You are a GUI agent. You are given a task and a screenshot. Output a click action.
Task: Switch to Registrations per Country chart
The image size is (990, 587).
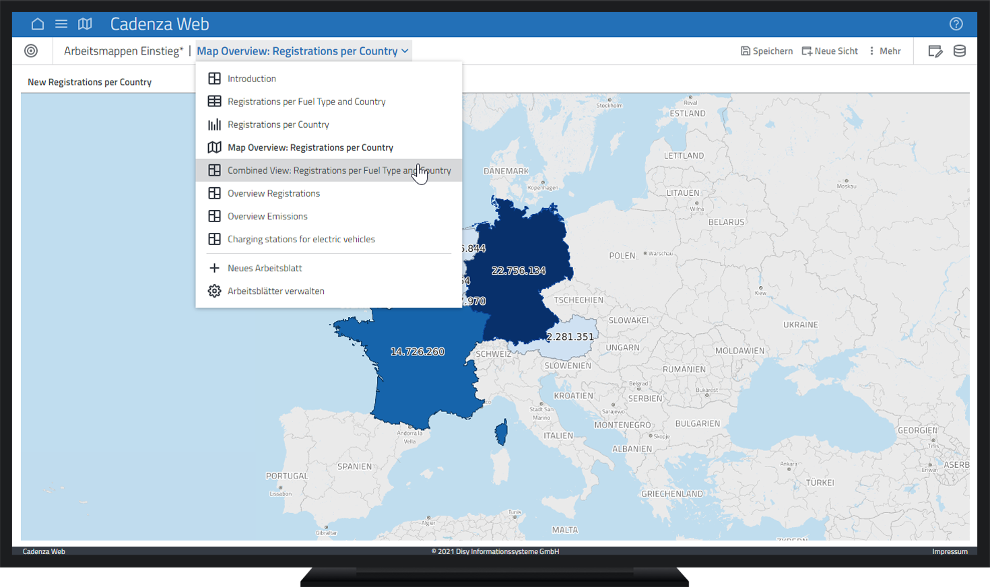tap(277, 125)
